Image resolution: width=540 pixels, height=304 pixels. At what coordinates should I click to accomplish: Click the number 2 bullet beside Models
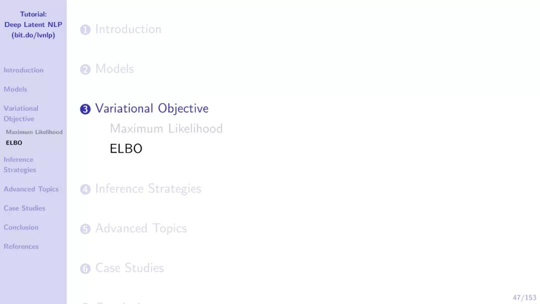point(85,70)
